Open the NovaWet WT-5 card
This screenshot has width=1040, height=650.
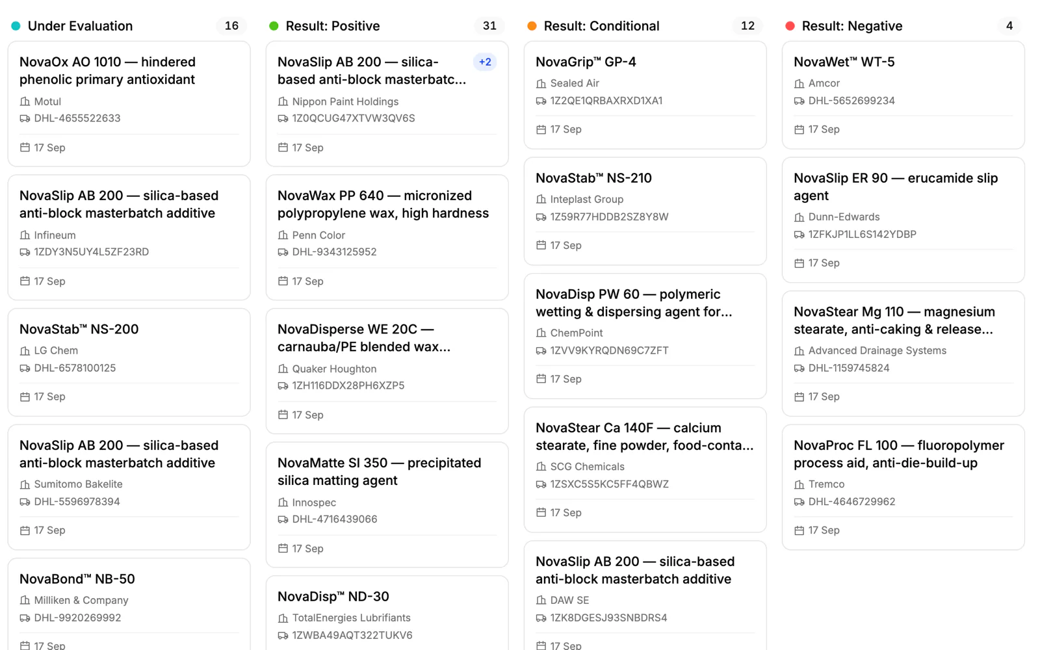(x=903, y=95)
